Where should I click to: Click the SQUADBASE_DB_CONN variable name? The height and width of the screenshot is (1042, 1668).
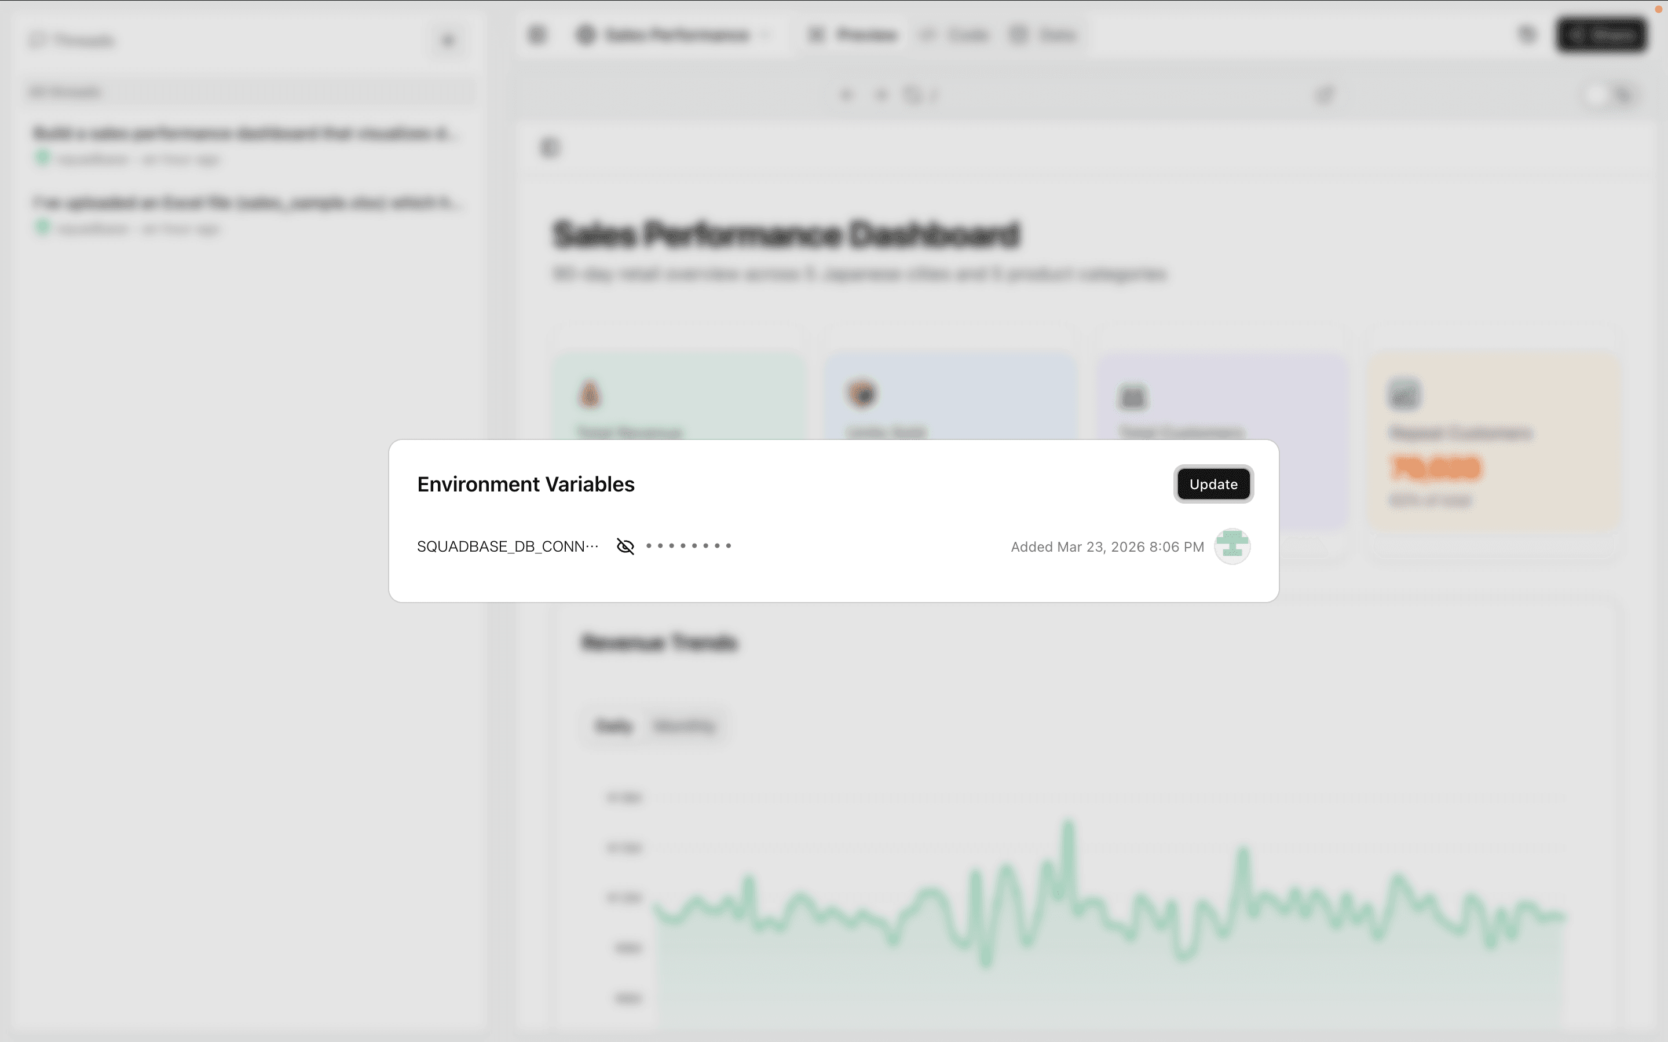[x=507, y=546]
